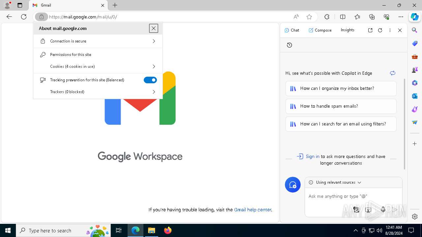Open the sidebar Games chess icon
Viewport: 422px width, 237px height.
(x=415, y=70)
